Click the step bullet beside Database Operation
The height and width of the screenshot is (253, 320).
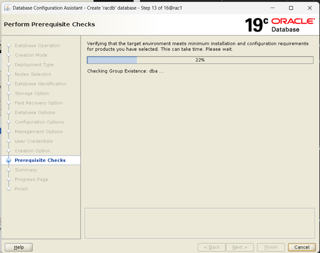[x=9, y=46]
